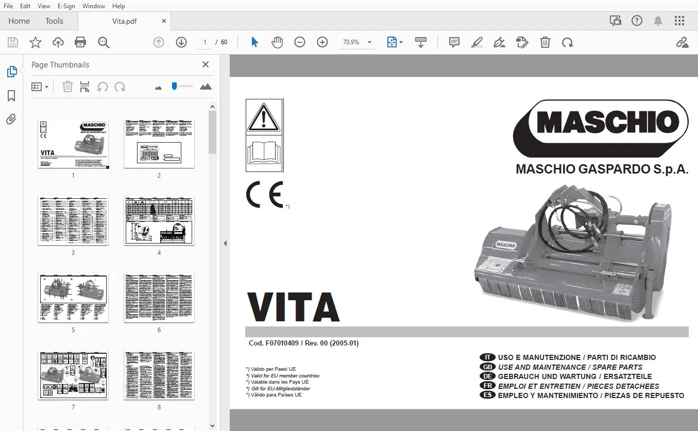Open the Edit menu

point(25,6)
